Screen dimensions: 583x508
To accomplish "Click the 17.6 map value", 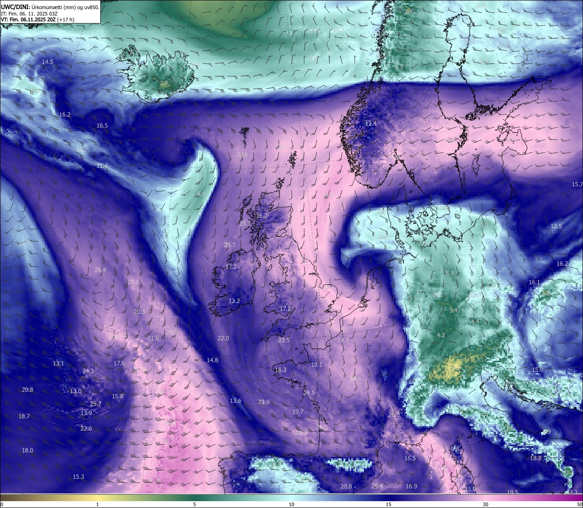I will coord(119,364).
